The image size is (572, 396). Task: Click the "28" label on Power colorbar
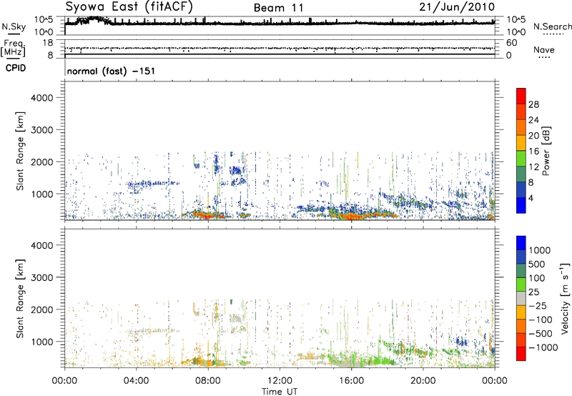point(533,104)
